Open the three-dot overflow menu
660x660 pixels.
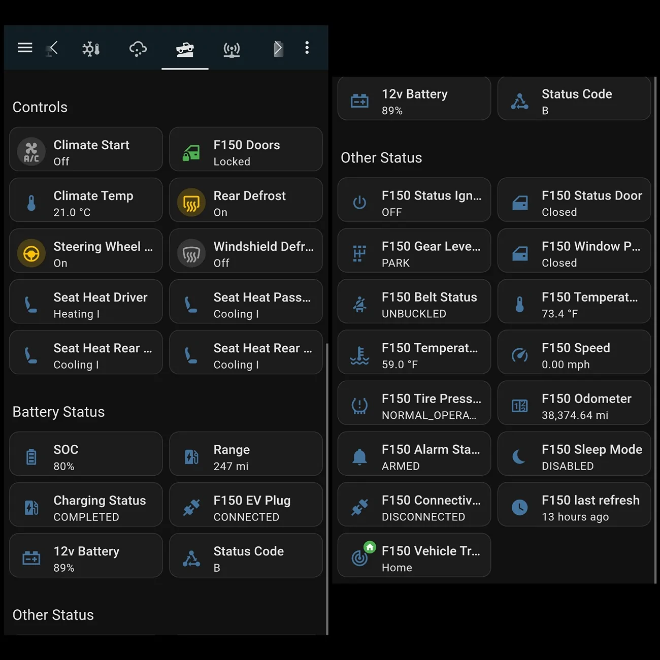tap(307, 48)
